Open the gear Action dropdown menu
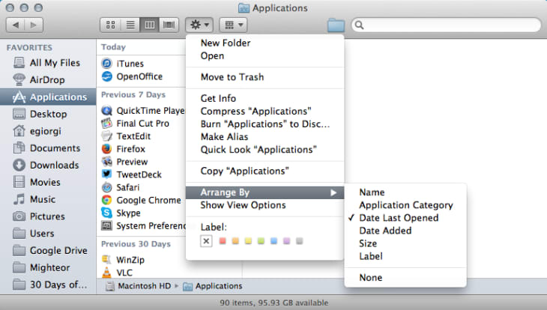This screenshot has height=310, width=547. (200, 25)
